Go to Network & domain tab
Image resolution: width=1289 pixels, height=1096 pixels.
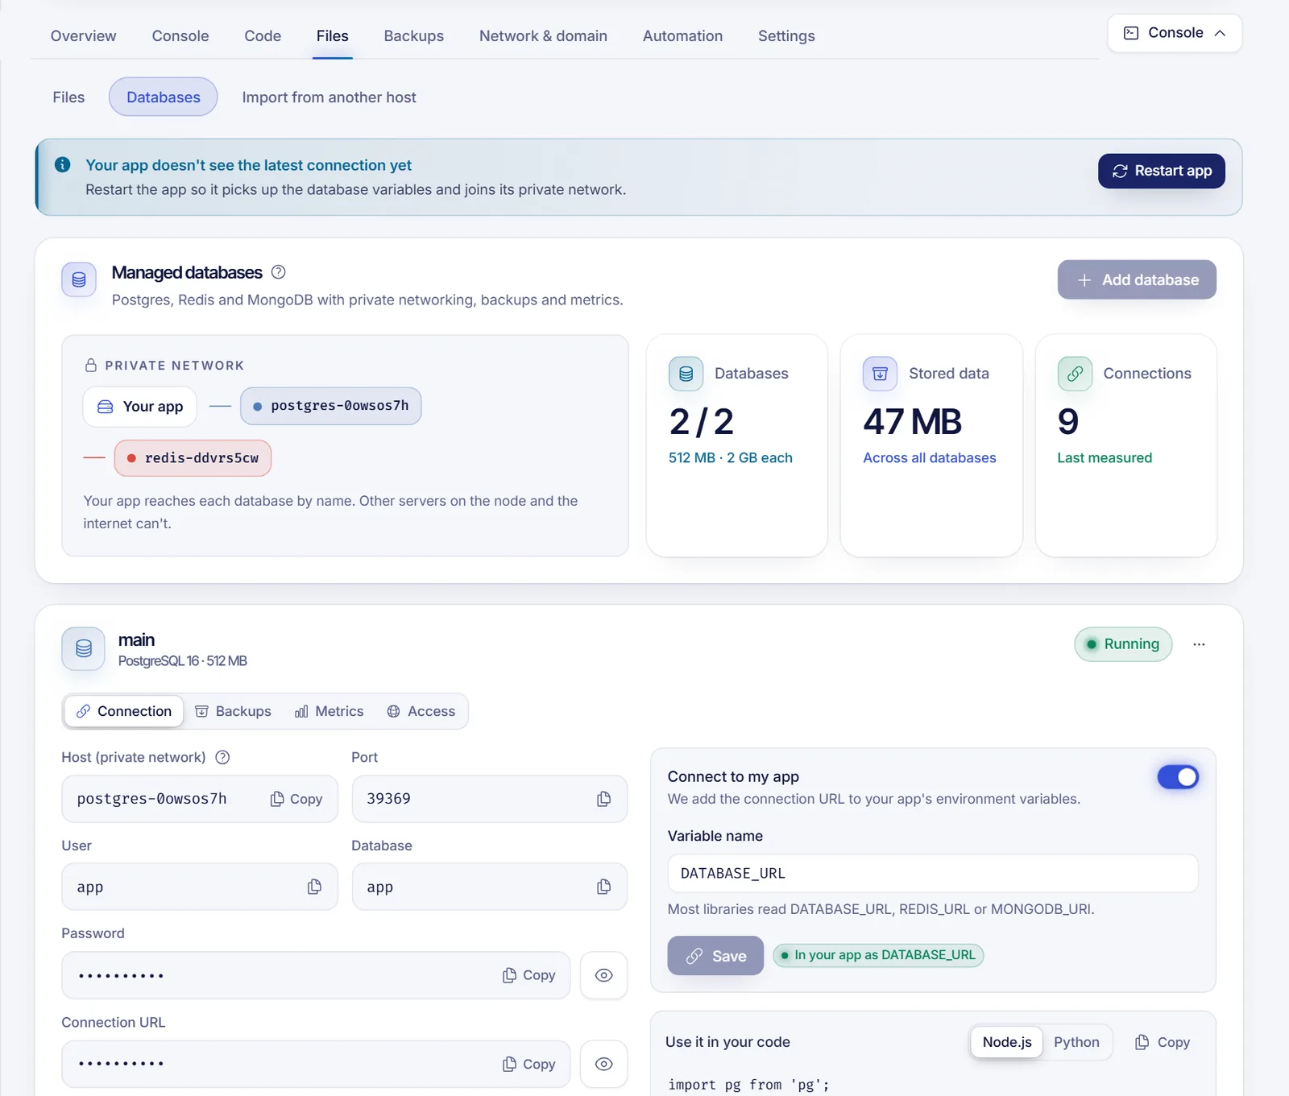pyautogui.click(x=543, y=35)
